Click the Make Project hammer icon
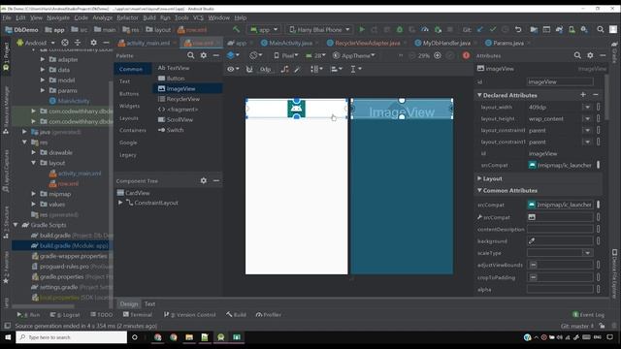This screenshot has width=621, height=349. pyautogui.click(x=237, y=29)
